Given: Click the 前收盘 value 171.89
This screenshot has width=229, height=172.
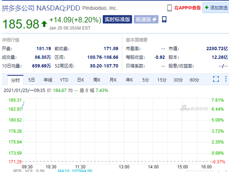Looking at the screenshot, I should (x=111, y=49).
